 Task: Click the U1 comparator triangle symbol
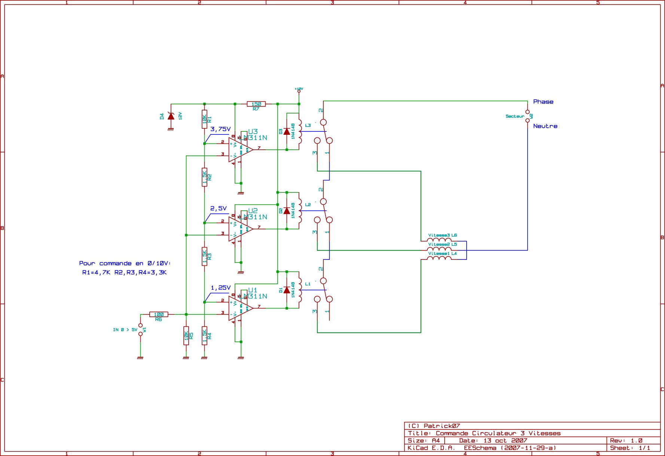click(x=240, y=308)
